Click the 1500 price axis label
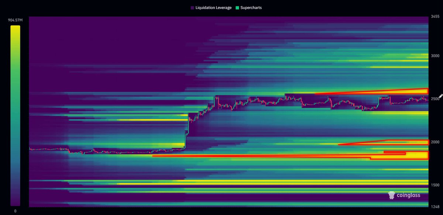The width and height of the screenshot is (443, 215). pos(435,185)
